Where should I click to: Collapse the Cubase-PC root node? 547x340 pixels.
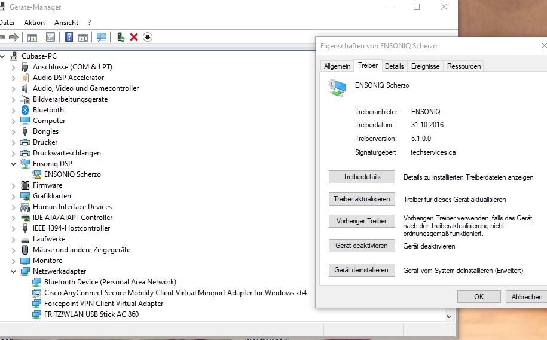pos(2,56)
